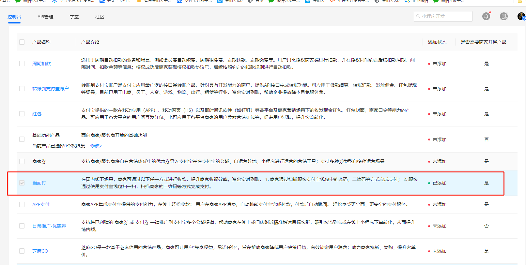Viewport: 526px width, 265px height.
Task: Open the 社区 tab
Action: click(x=100, y=17)
